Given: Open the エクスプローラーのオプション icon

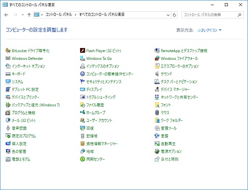Looking at the screenshot, I should click(157, 66).
